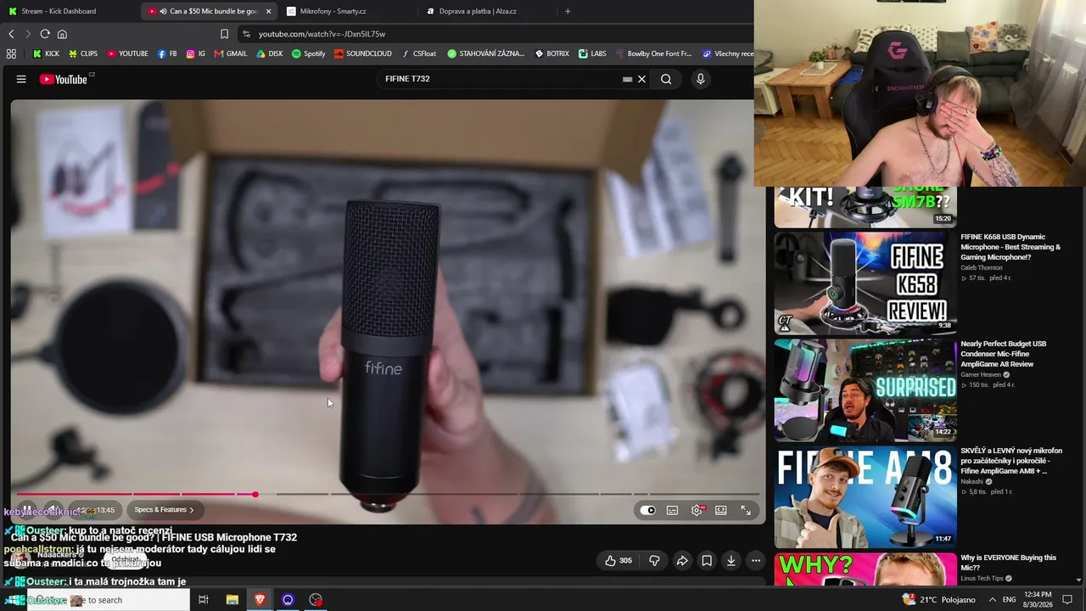Open the player settings gear
Viewport: 1086px width, 611px height.
click(x=697, y=510)
